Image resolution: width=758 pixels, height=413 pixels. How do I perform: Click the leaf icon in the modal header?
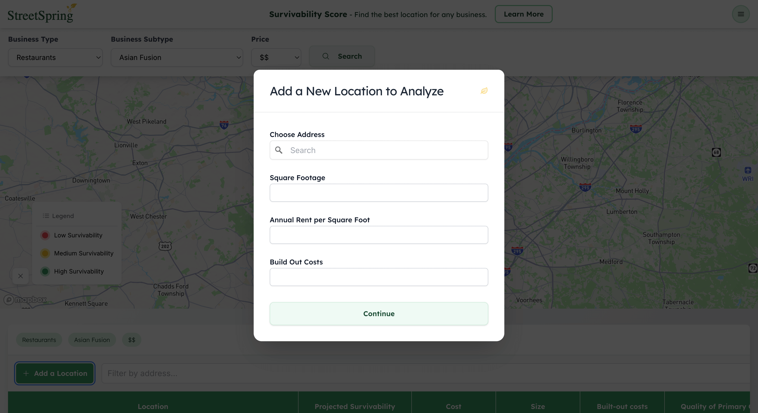pos(484,91)
